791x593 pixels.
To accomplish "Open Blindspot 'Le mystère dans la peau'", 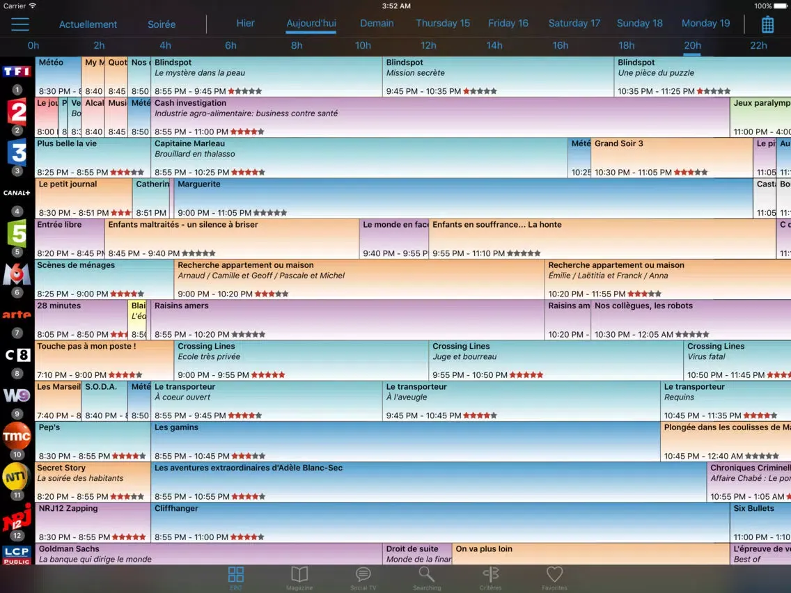I will point(267,77).
